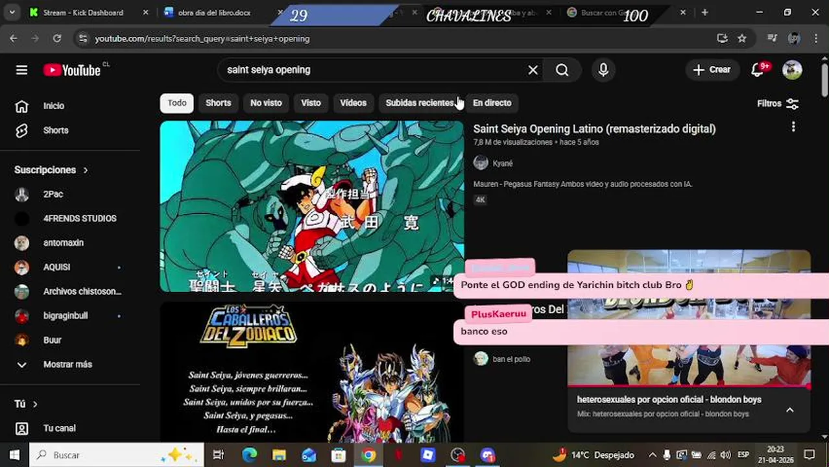
Task: Select the No visto filter chip
Action: click(266, 103)
